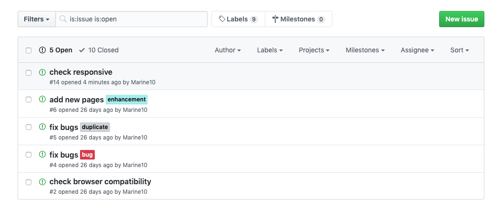Expand the Milestones filter dropdown in the header
The height and width of the screenshot is (209, 502).
(x=365, y=50)
